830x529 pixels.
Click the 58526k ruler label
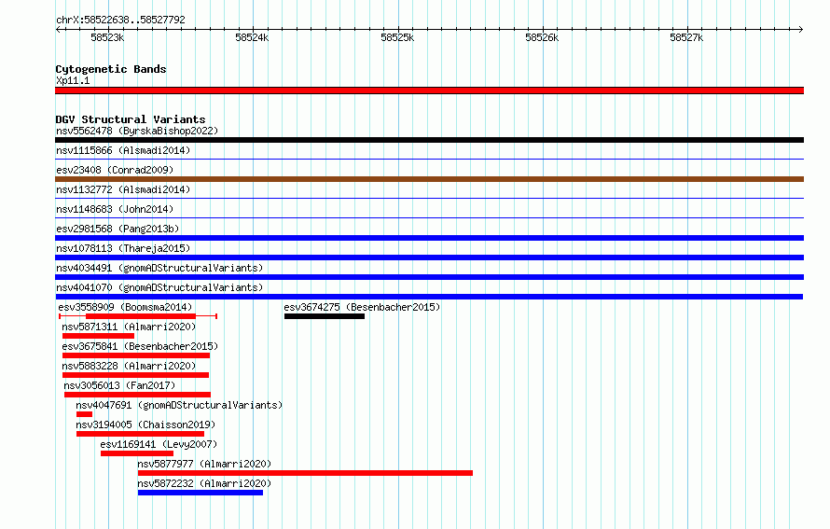pos(542,37)
